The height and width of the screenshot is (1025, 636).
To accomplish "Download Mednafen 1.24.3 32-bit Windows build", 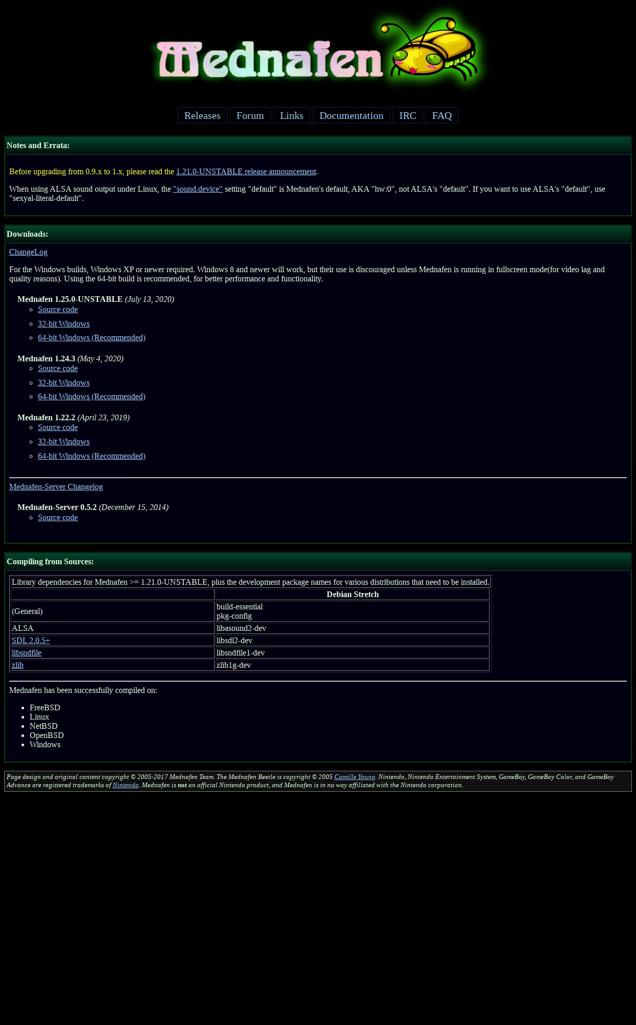I will click(63, 383).
